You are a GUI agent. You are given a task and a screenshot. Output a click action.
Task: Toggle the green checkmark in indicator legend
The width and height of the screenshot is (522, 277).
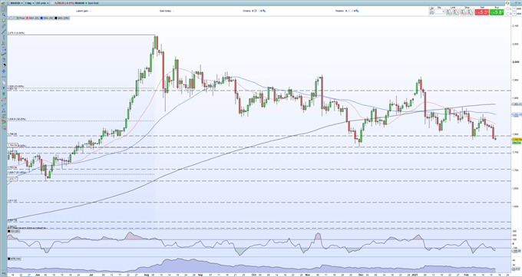(14, 18)
